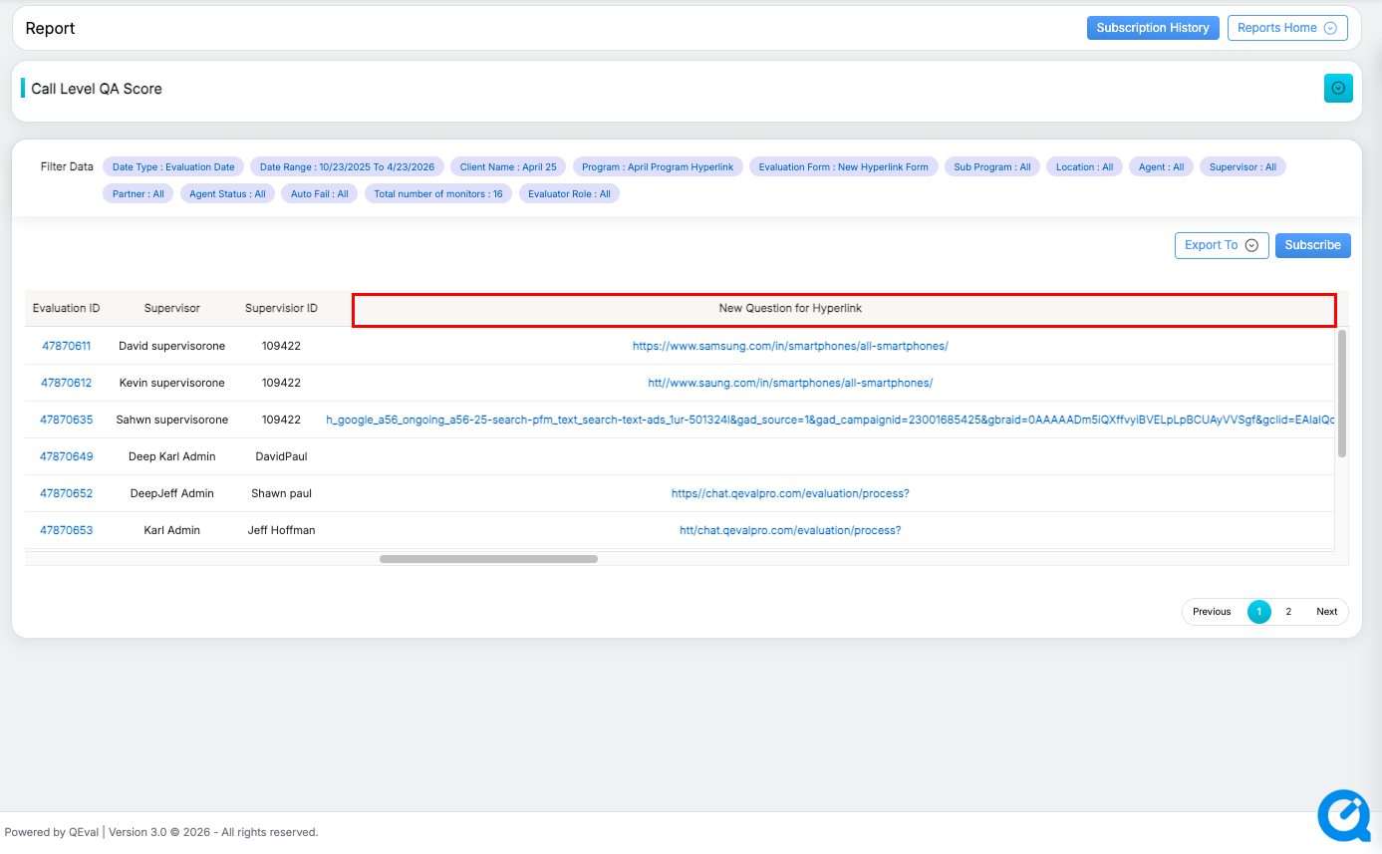
Task: Click the Previous pagination button
Action: (1212, 612)
